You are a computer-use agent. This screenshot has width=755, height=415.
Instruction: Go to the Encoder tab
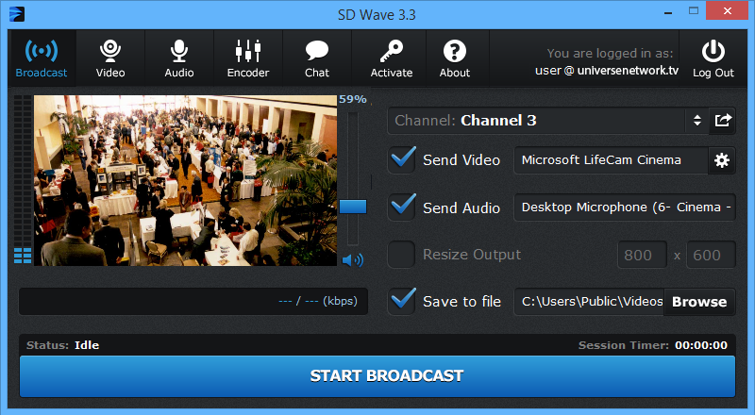click(x=248, y=58)
